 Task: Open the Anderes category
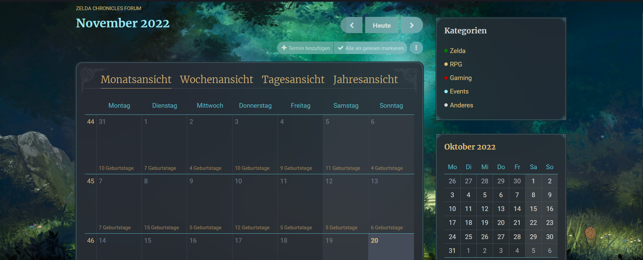(x=461, y=105)
